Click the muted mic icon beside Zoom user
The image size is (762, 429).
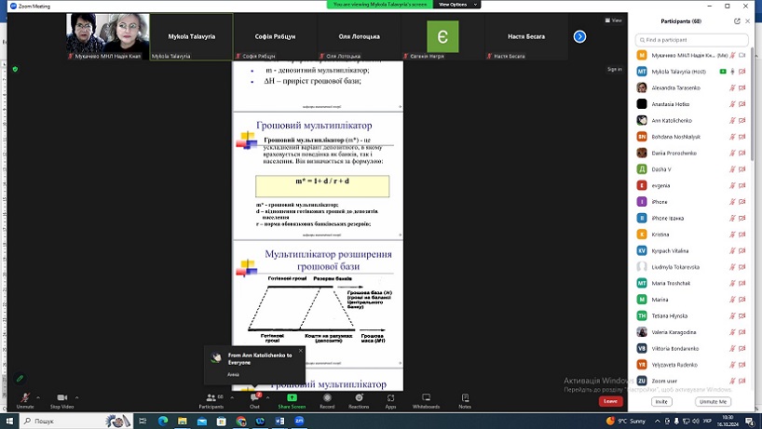tap(732, 381)
